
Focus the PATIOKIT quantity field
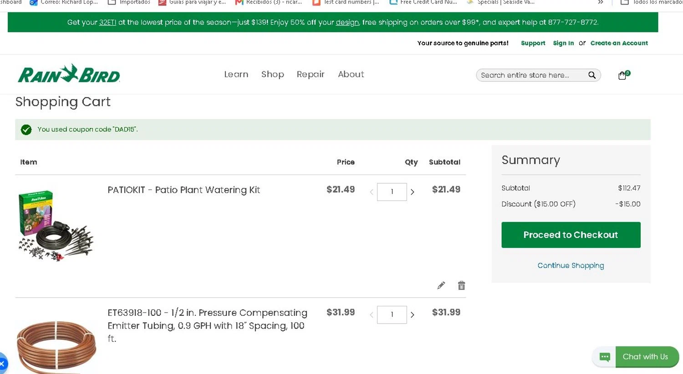coord(392,192)
